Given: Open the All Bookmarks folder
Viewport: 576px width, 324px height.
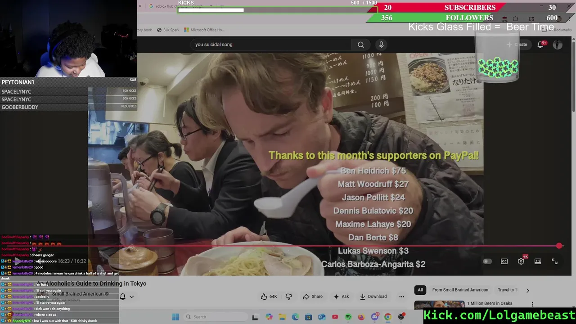Looking at the screenshot, I should 557,30.
